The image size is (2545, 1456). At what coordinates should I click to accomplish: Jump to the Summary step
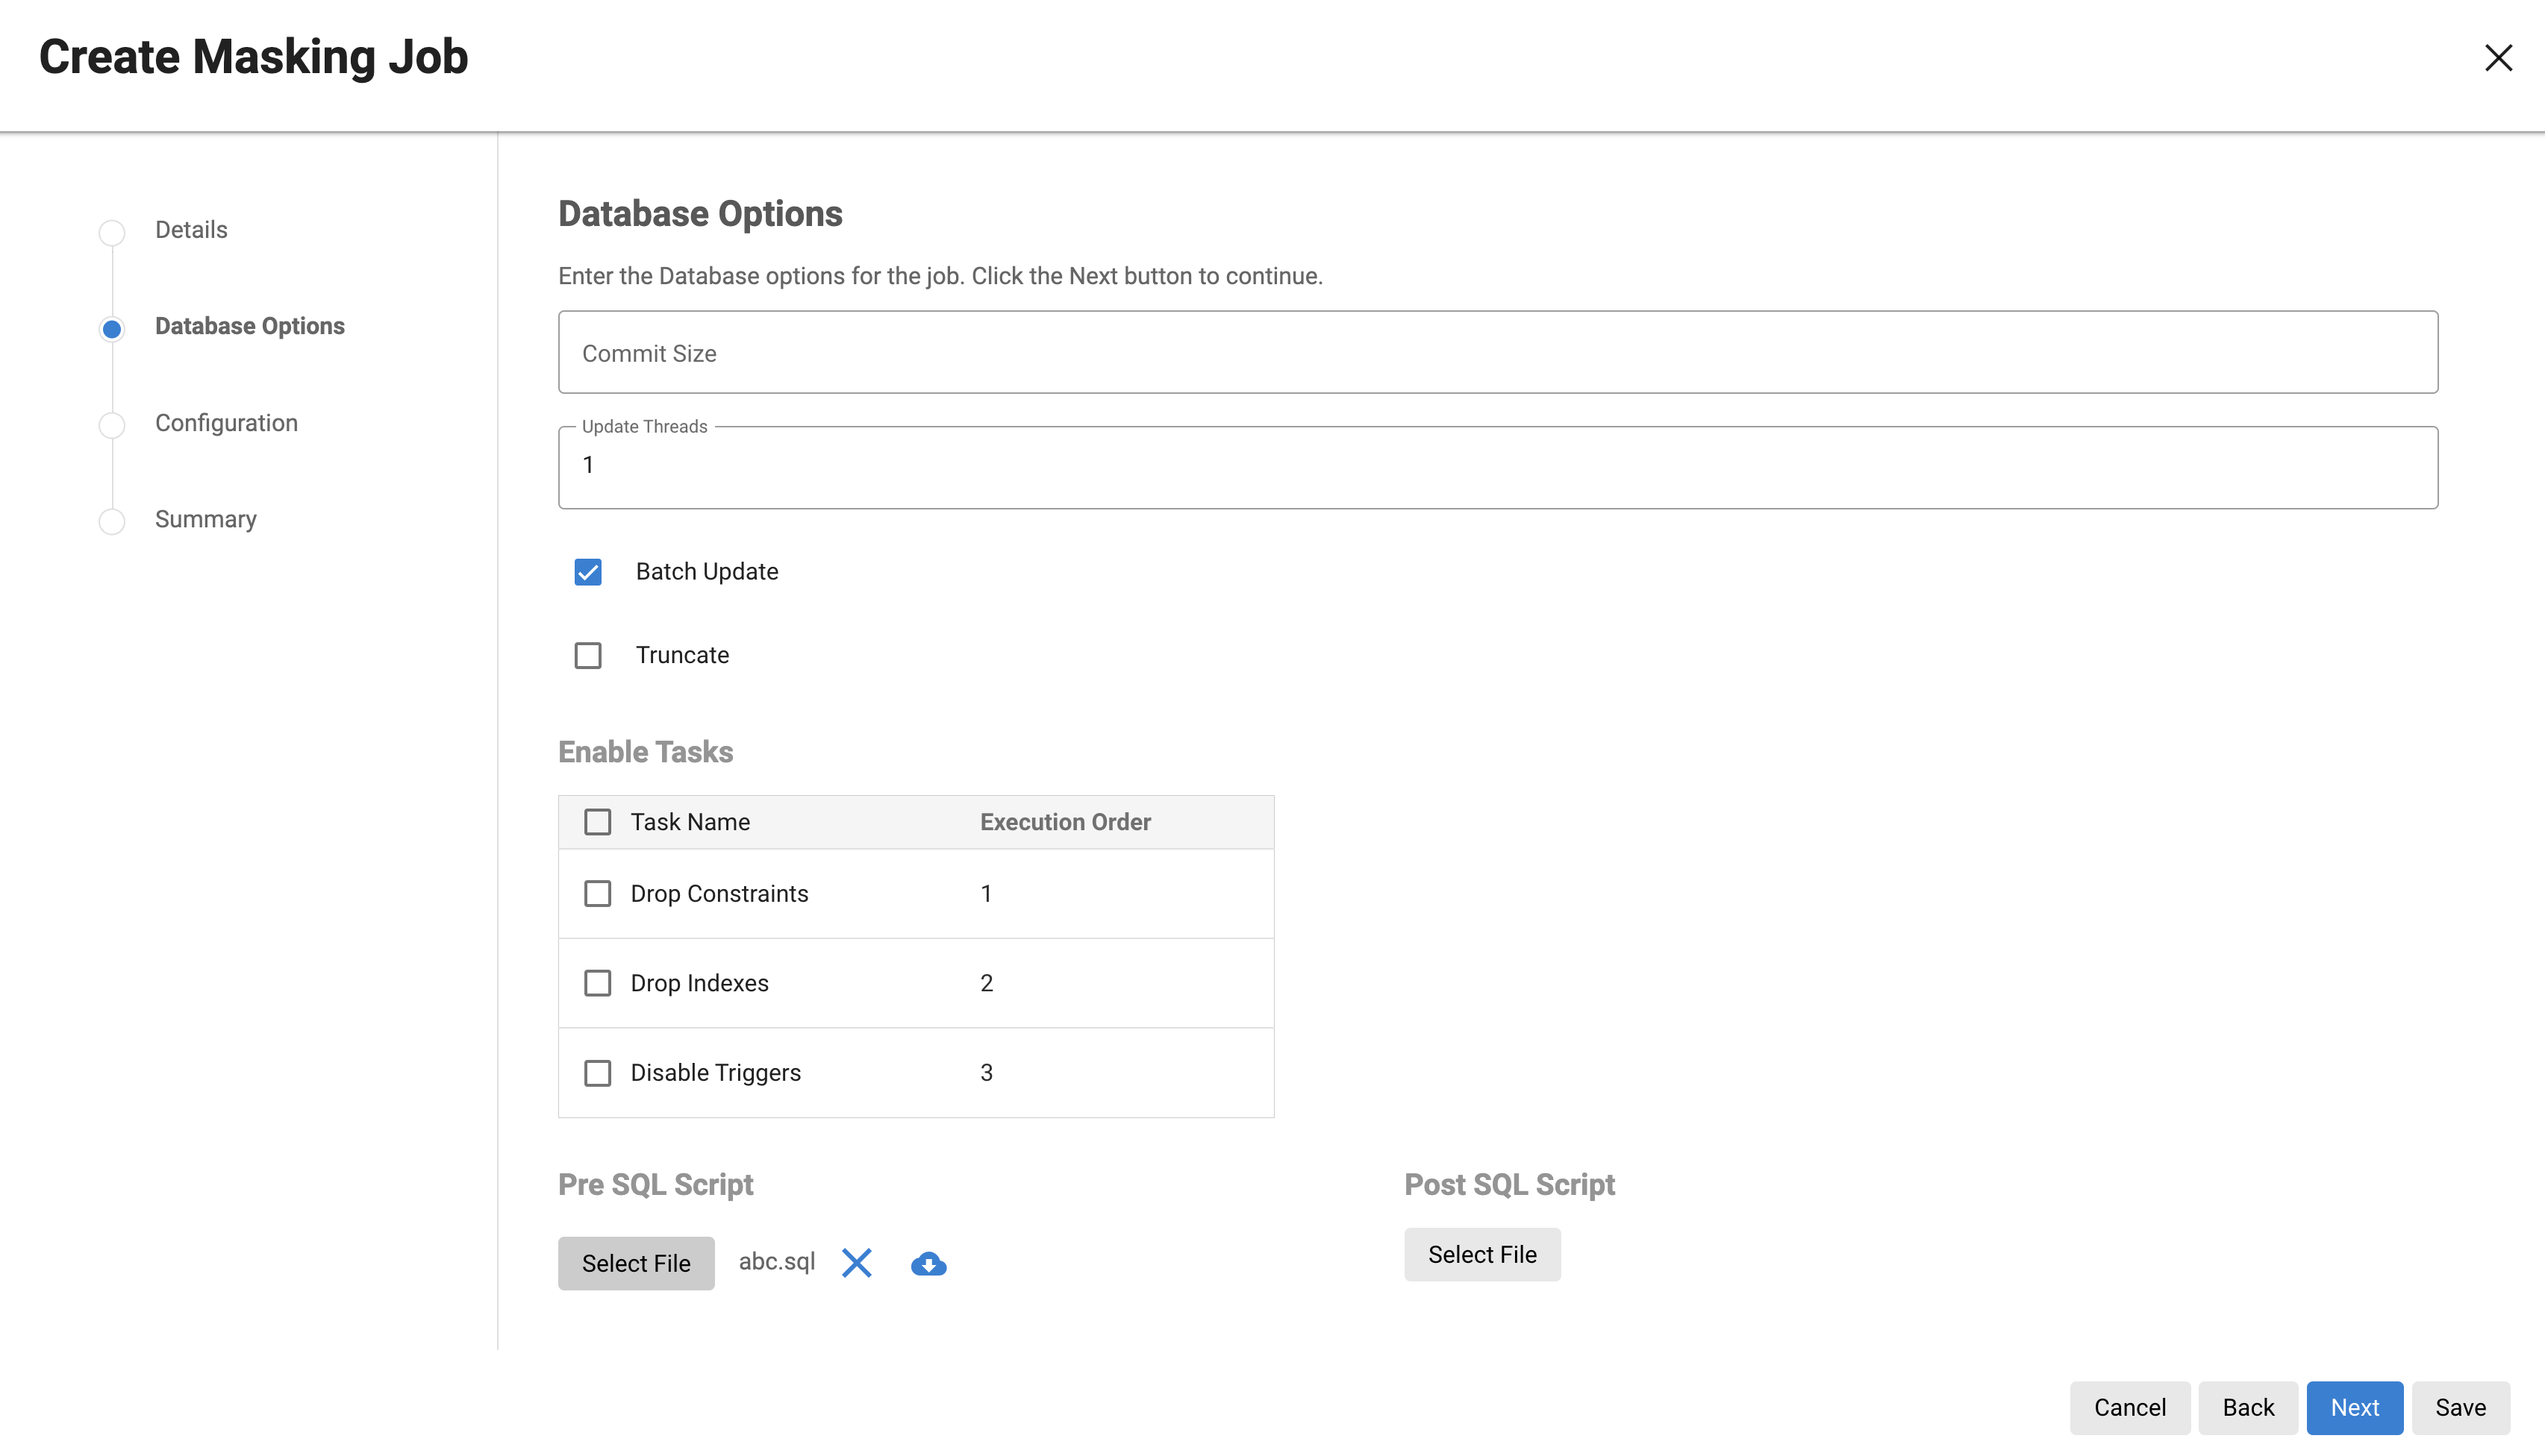point(205,520)
